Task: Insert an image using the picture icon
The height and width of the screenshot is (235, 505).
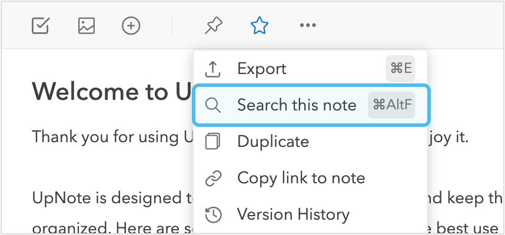Action: tap(87, 25)
